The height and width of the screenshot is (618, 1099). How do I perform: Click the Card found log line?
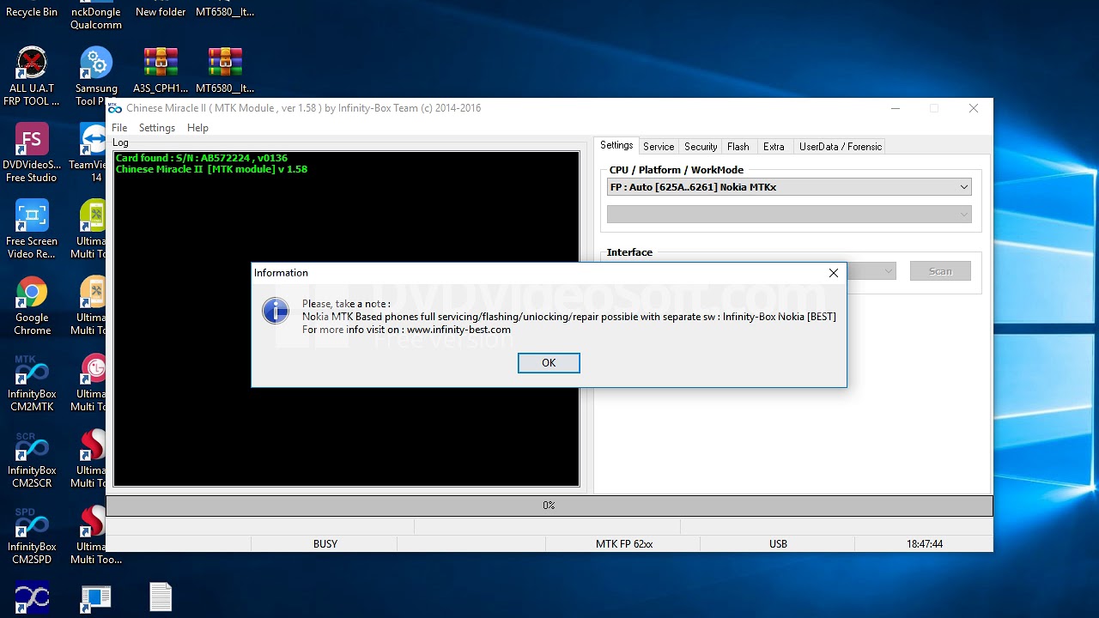click(x=202, y=158)
